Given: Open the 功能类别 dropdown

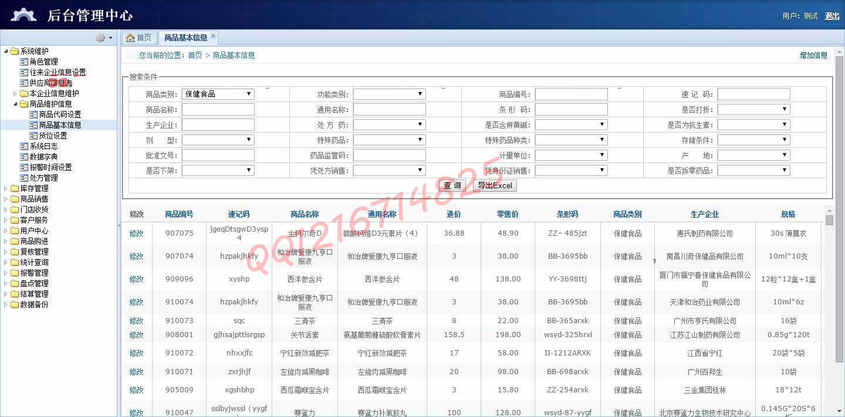Looking at the screenshot, I should (389, 94).
